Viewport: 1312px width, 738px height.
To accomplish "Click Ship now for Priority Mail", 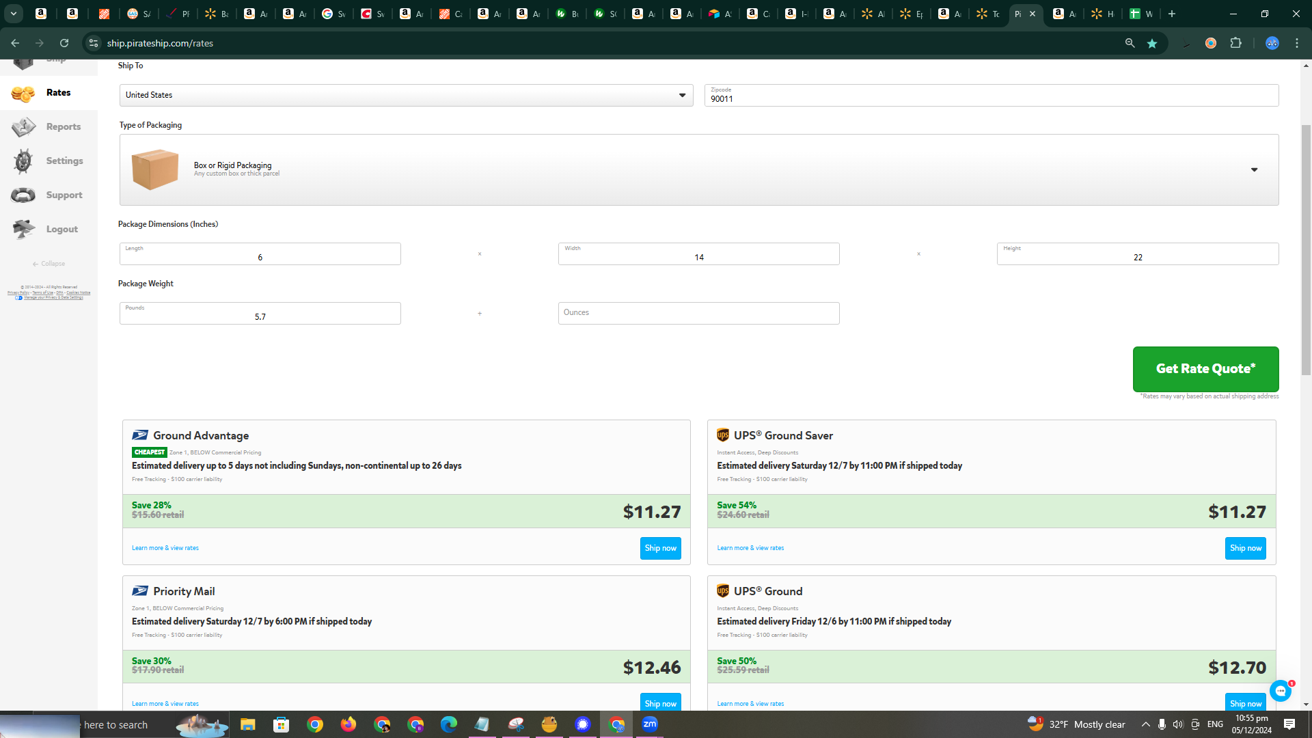I will [x=661, y=703].
